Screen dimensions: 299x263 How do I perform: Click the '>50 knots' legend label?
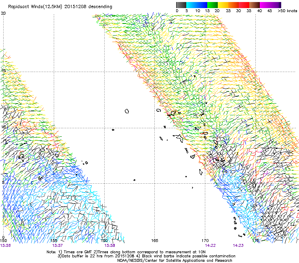287,11
